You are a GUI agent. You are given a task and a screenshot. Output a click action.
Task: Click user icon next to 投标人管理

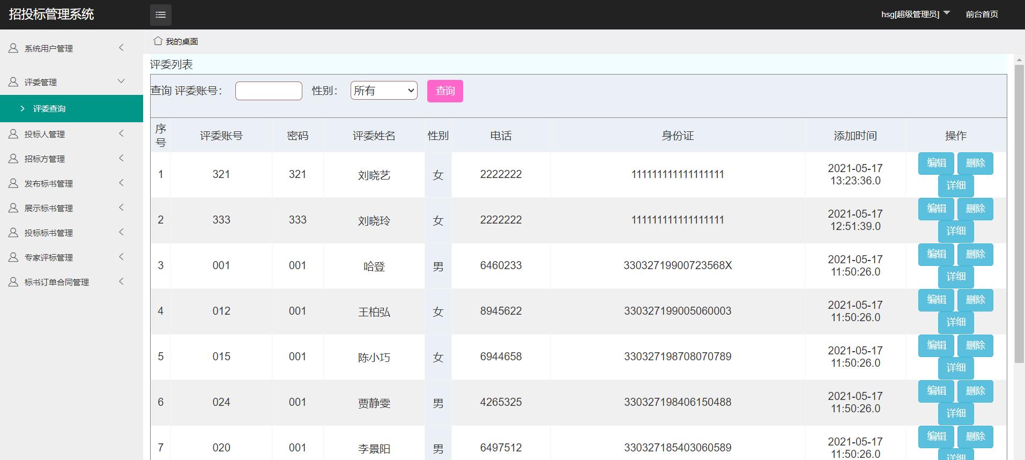[x=13, y=134]
